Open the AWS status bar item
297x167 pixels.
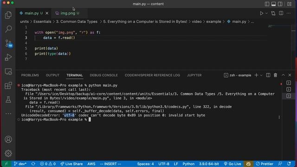[x=91, y=164]
